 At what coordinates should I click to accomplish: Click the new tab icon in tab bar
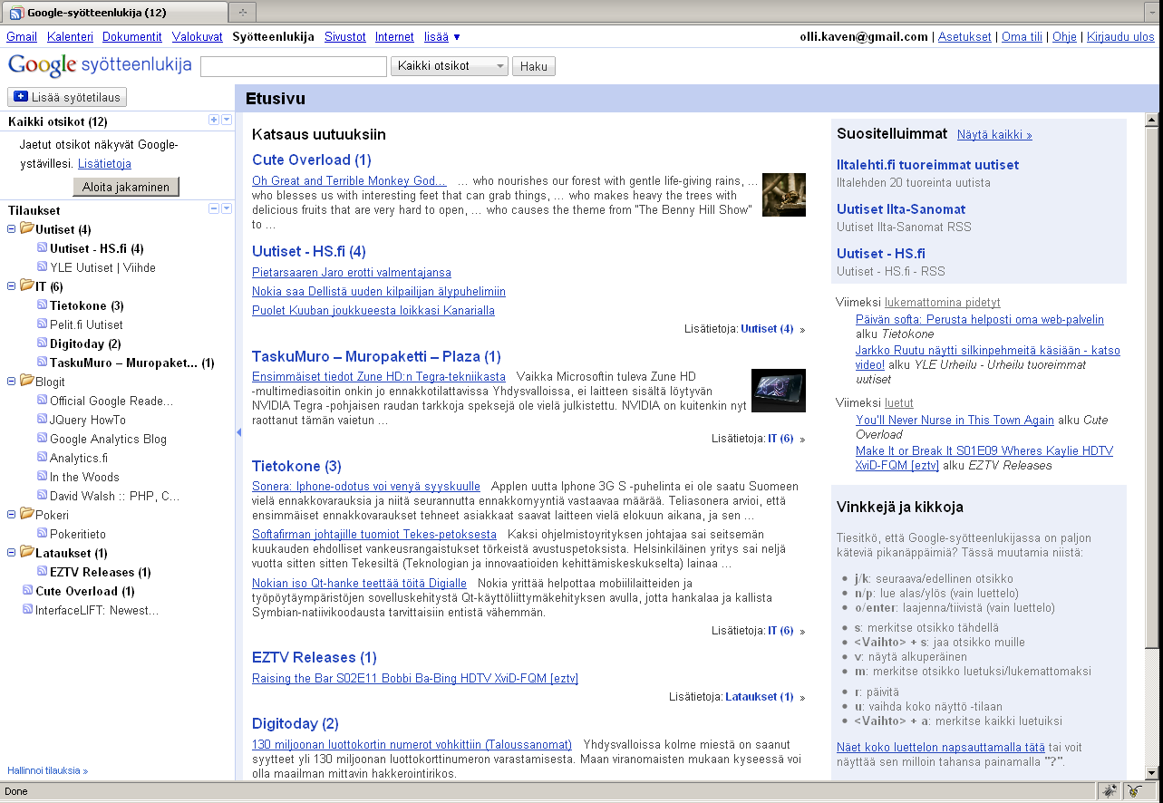point(242,13)
